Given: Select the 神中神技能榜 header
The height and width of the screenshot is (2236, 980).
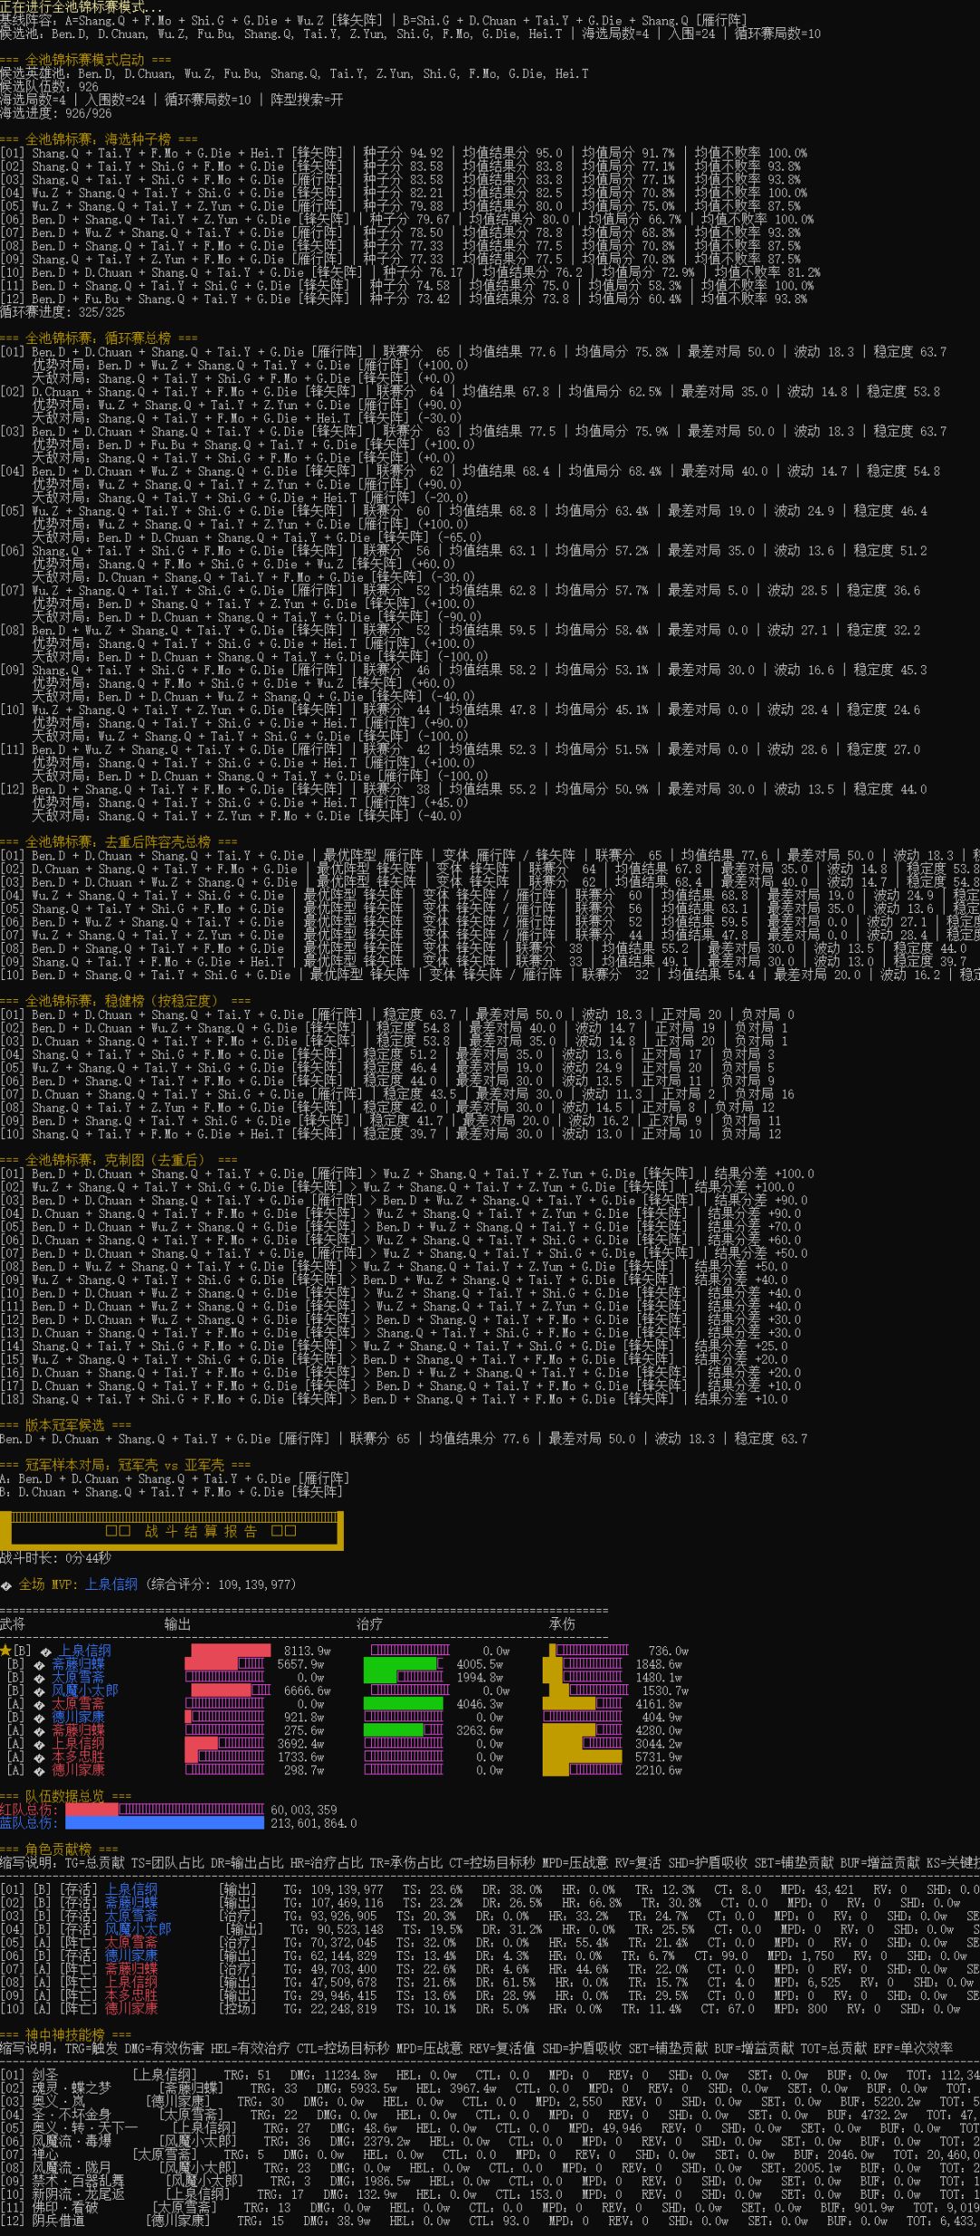Looking at the screenshot, I should (x=65, y=2035).
